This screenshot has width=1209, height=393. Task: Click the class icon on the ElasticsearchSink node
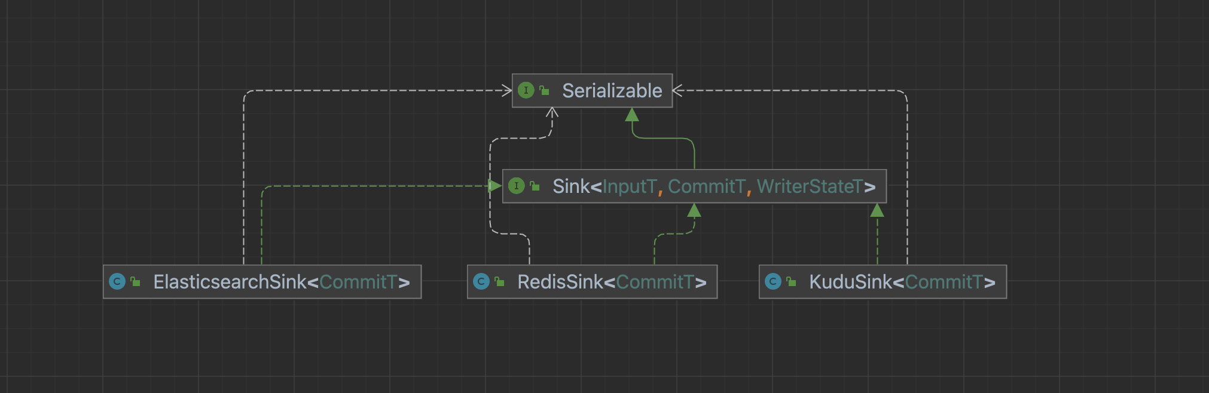pos(117,281)
